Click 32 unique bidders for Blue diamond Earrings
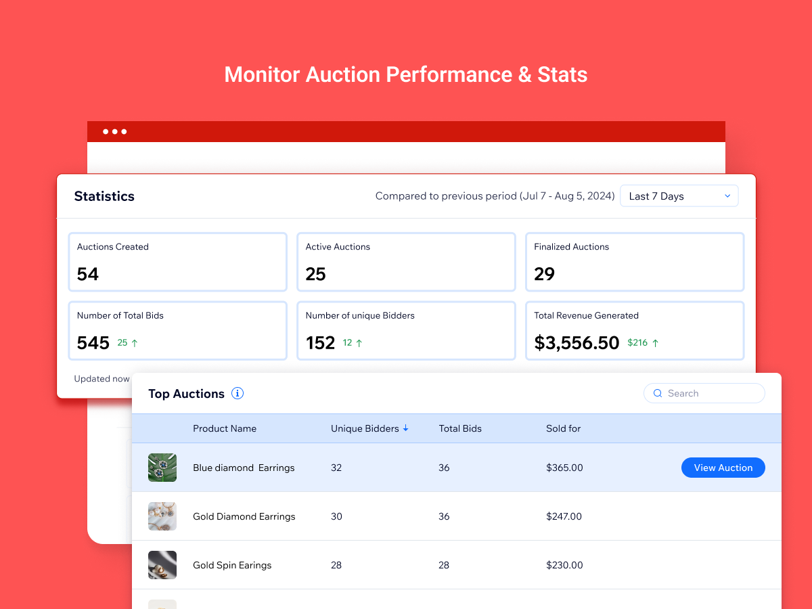 pos(336,468)
